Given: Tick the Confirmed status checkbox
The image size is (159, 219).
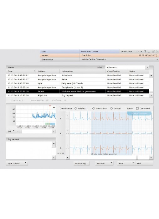Looking at the screenshot, I should [137, 108].
